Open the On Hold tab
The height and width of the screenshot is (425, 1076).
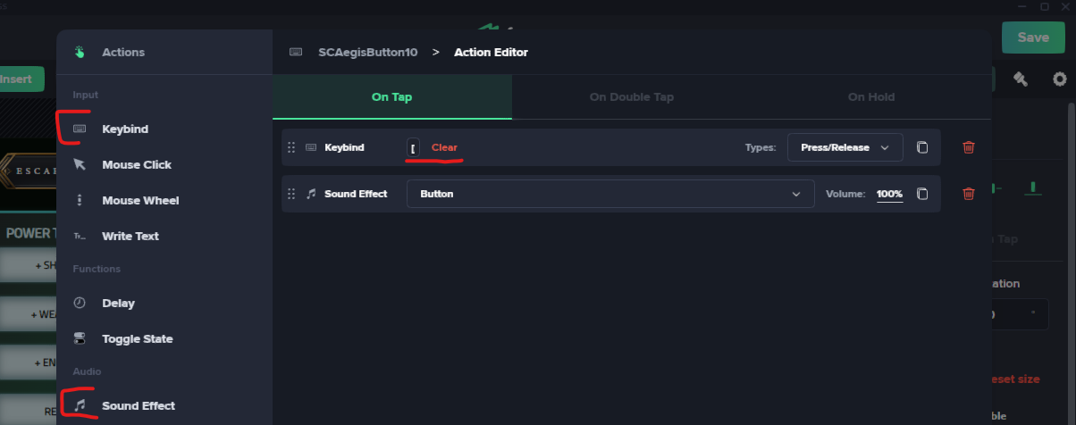(x=871, y=97)
